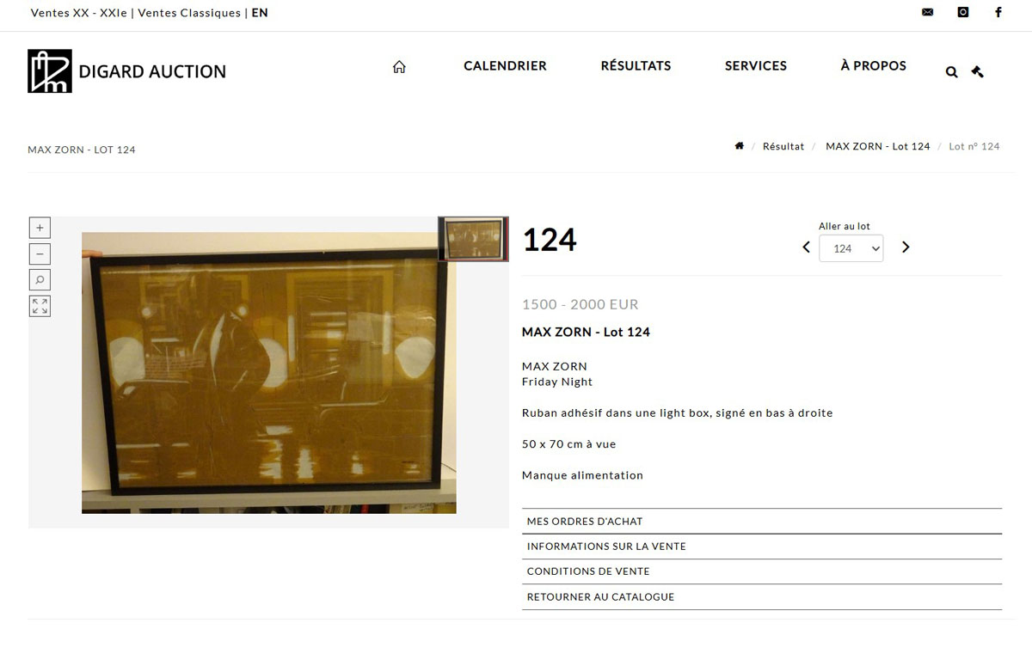This screenshot has width=1032, height=660.
Task: Expand Mes ordres d'achat section
Action: tap(762, 522)
